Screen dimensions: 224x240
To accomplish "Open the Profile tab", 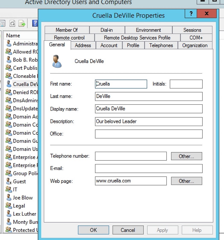I will point(133,45).
